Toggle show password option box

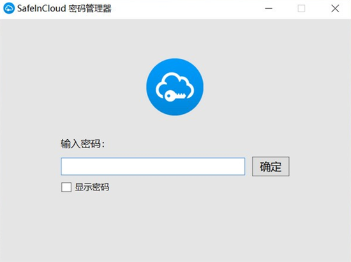tap(66, 187)
